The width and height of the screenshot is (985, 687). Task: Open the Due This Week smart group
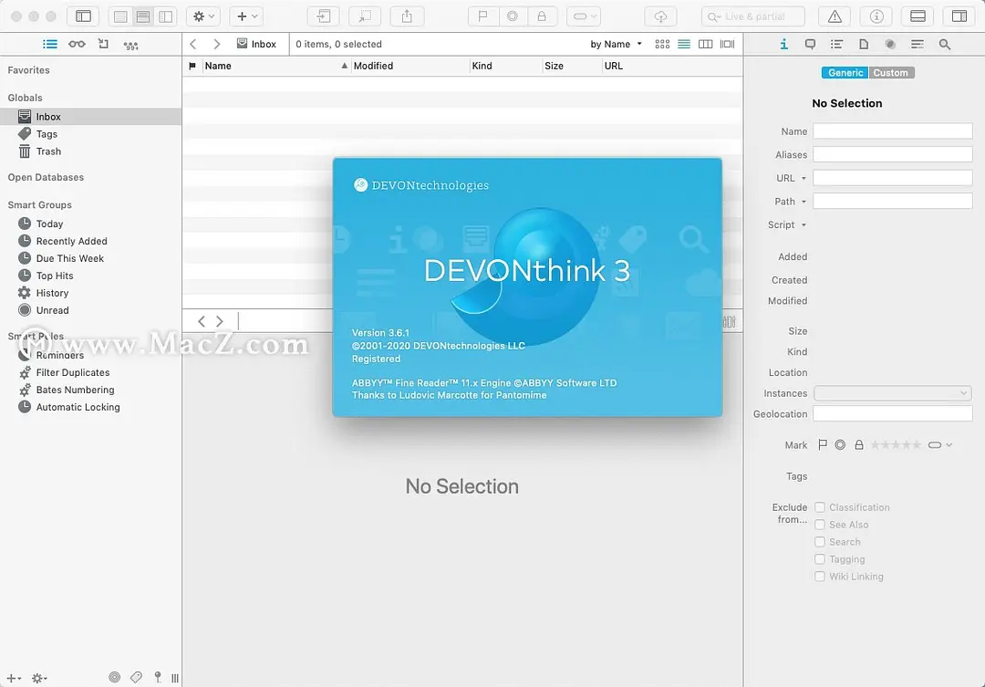coord(90,258)
